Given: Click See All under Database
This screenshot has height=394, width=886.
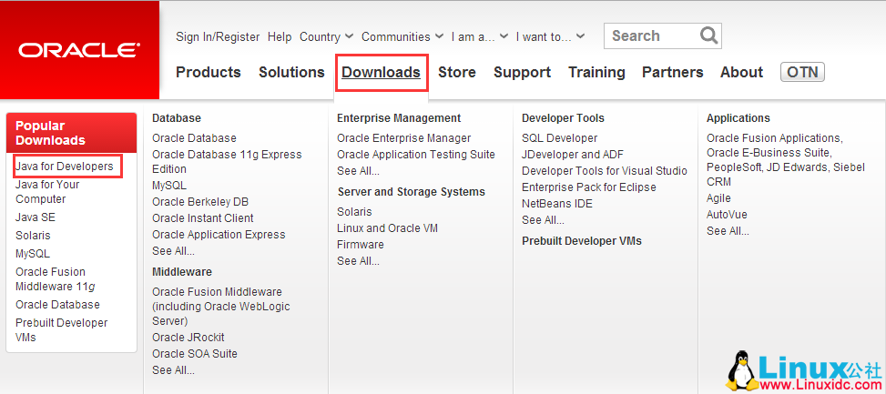Looking at the screenshot, I should (x=173, y=251).
